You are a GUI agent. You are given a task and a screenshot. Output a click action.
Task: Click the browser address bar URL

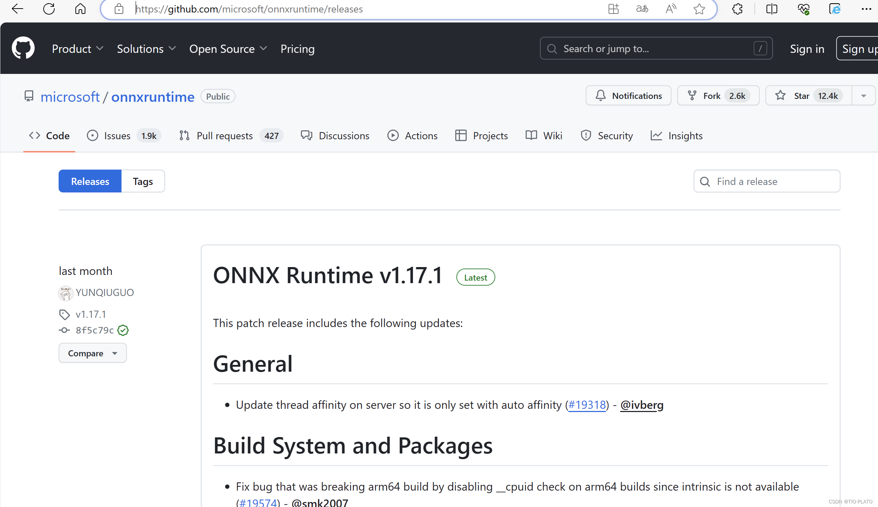tap(249, 9)
